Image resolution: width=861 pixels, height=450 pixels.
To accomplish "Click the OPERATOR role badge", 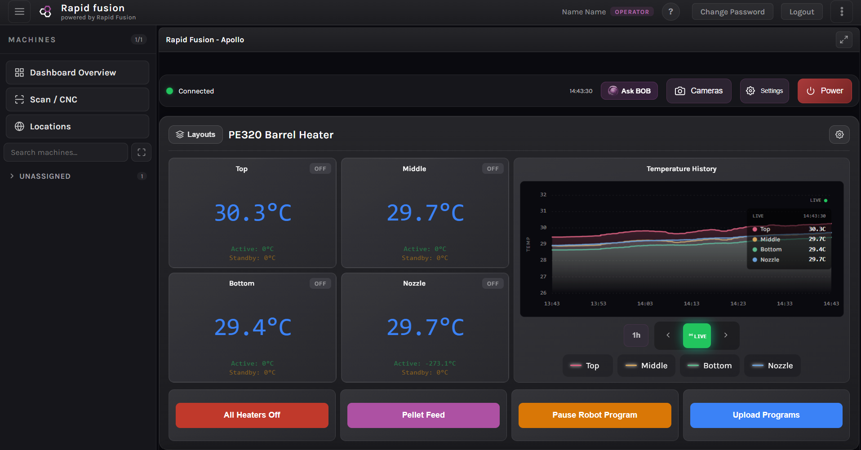I will click(632, 12).
